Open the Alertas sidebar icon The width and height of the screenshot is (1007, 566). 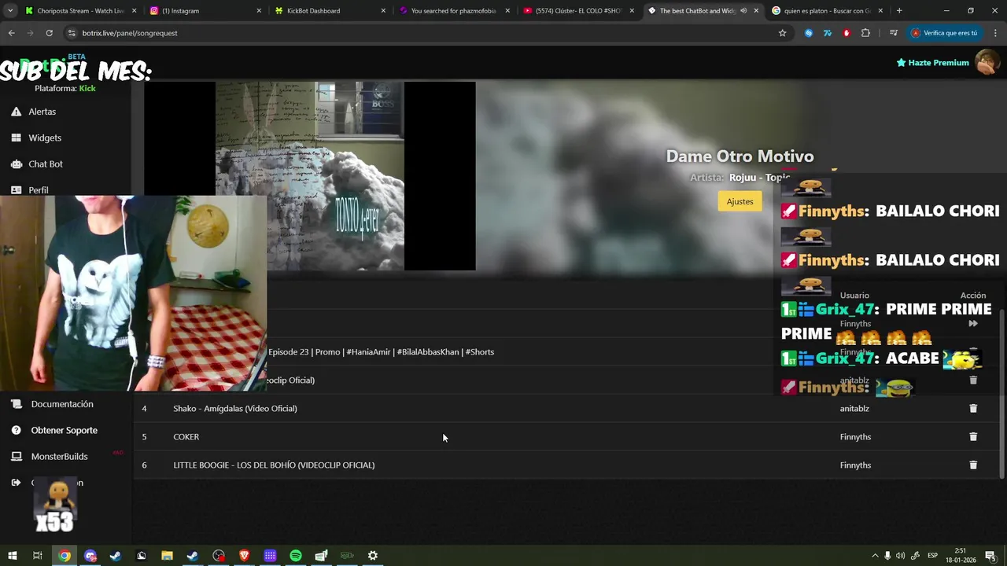16,112
